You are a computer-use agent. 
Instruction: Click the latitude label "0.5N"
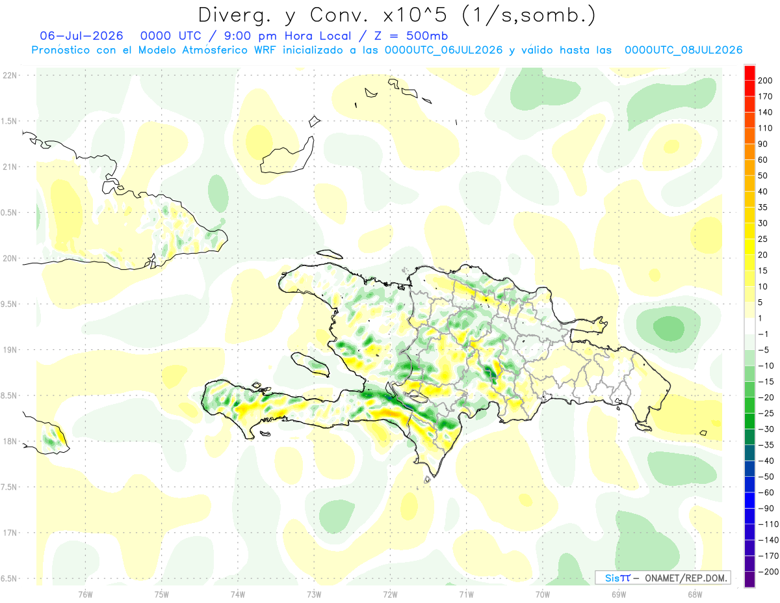tap(8, 213)
